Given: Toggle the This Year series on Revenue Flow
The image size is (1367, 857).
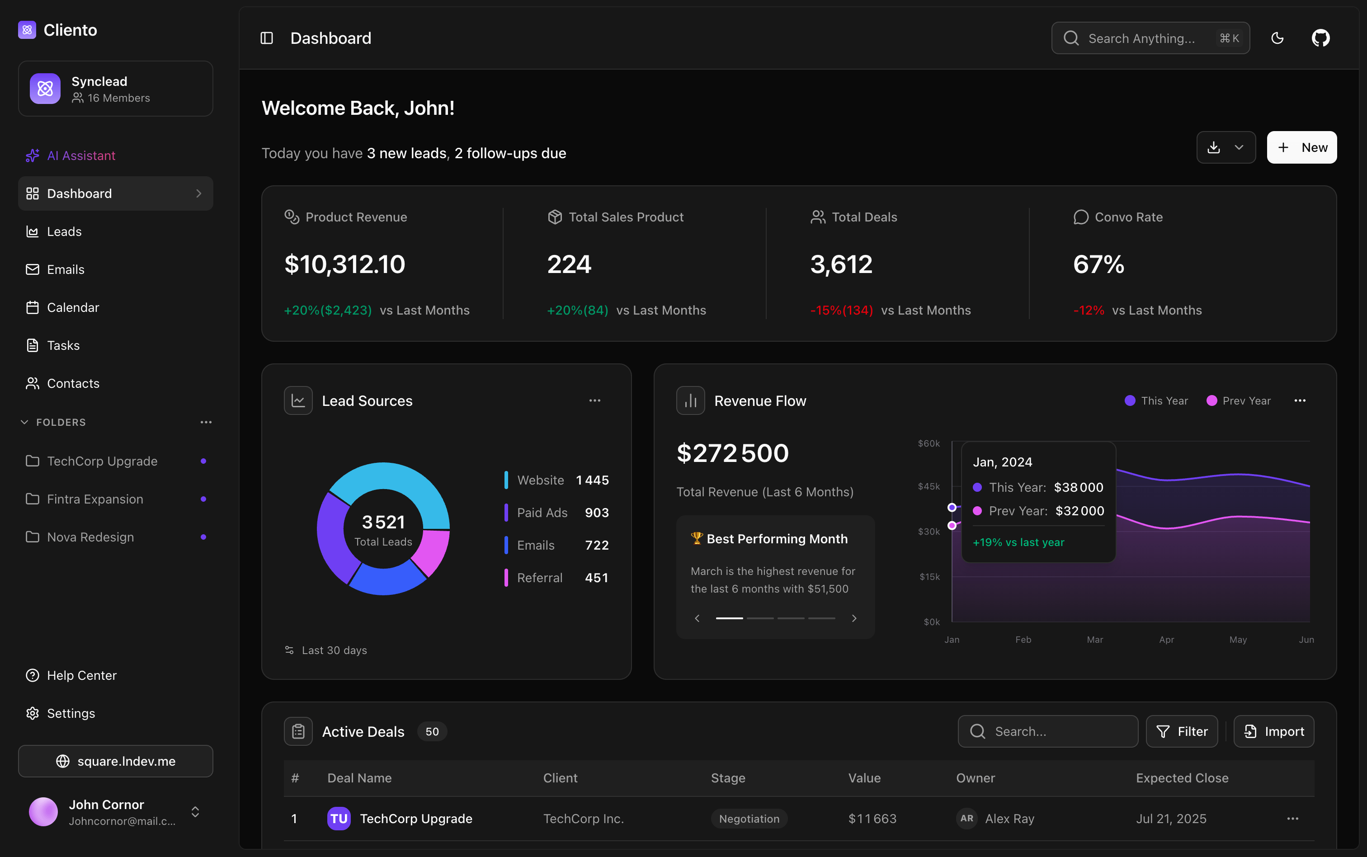Looking at the screenshot, I should [1156, 400].
